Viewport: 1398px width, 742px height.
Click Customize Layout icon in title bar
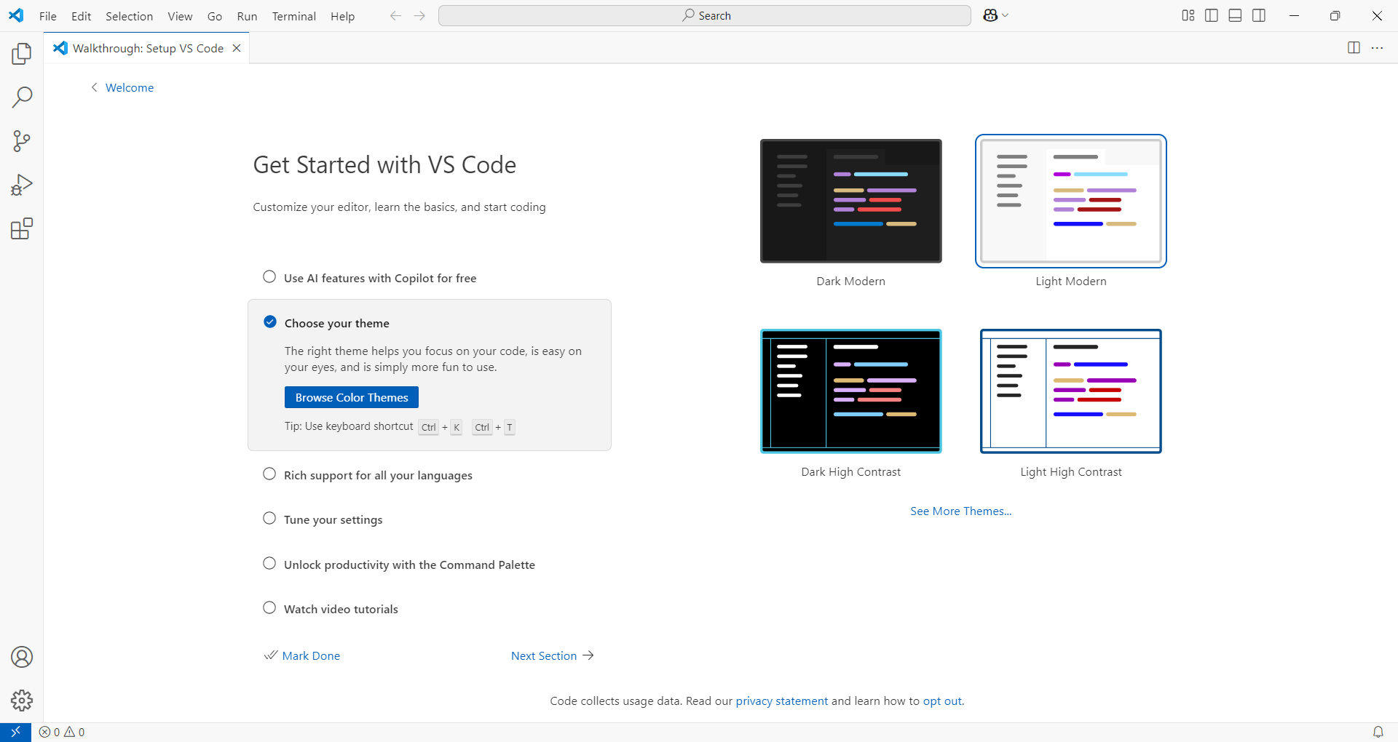1188,15
